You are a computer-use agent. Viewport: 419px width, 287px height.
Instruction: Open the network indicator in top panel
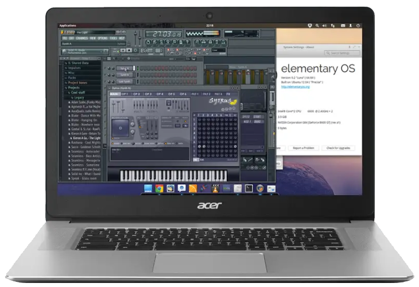[x=333, y=26]
